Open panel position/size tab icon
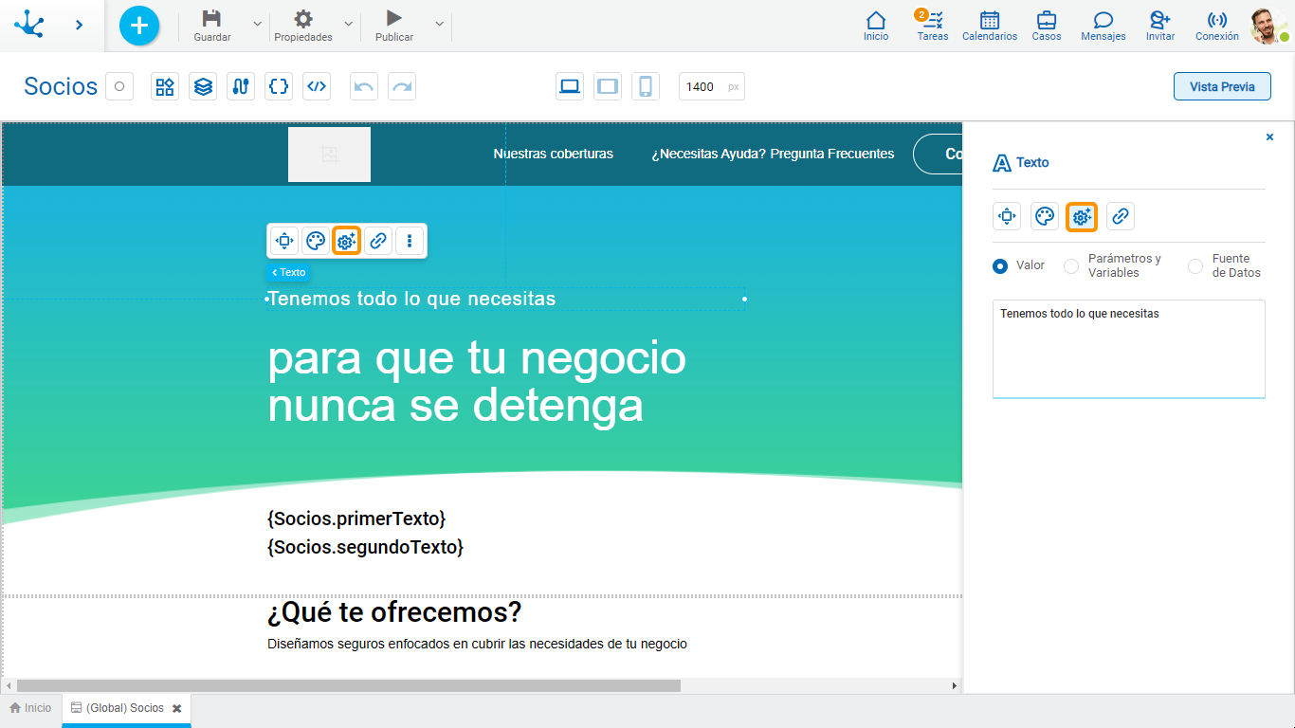 [x=1007, y=216]
